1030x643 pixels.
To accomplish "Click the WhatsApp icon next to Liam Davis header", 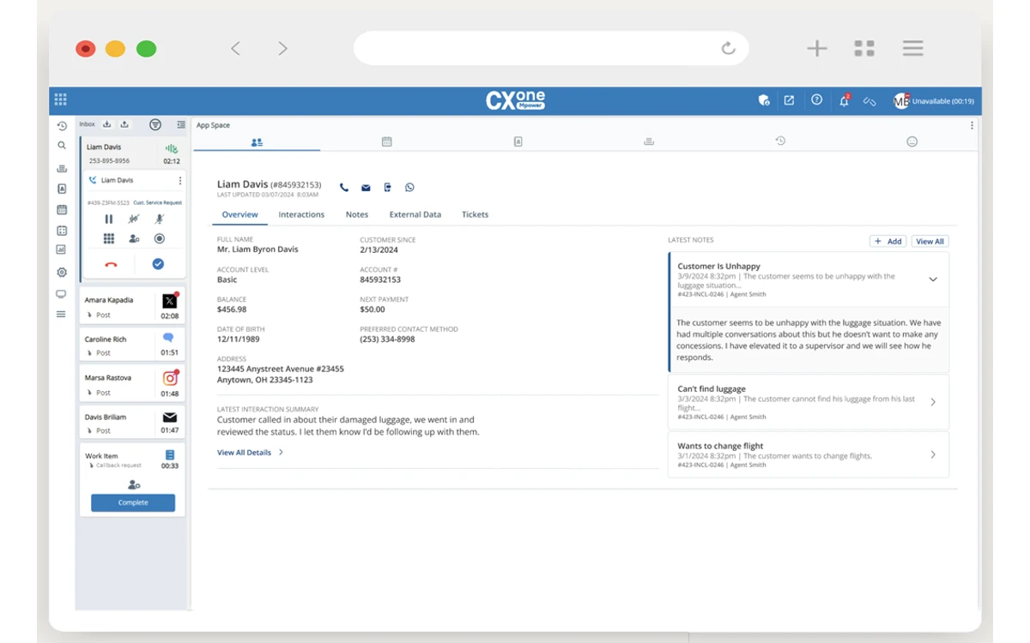I will 409,188.
